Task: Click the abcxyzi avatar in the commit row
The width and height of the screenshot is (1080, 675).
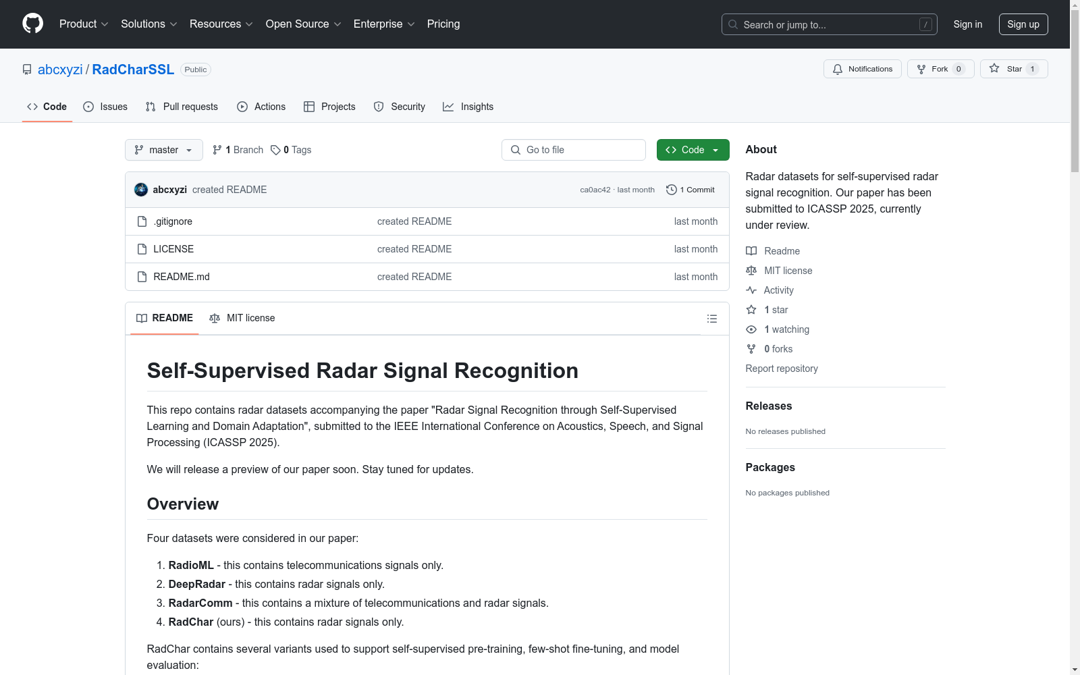Action: 141,190
